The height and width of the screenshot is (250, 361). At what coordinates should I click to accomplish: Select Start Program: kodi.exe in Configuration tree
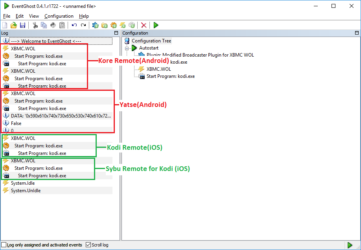(171, 76)
